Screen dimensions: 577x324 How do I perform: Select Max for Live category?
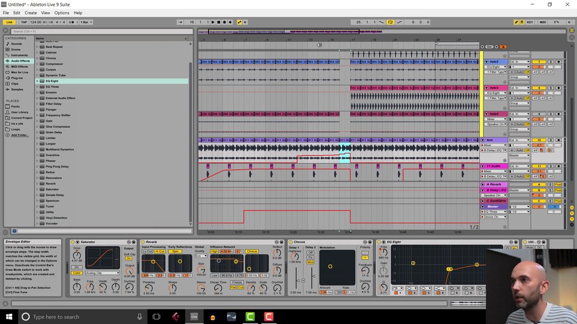click(x=19, y=73)
